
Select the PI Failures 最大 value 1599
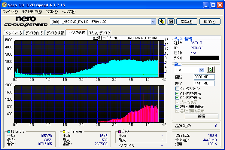pos(104,140)
